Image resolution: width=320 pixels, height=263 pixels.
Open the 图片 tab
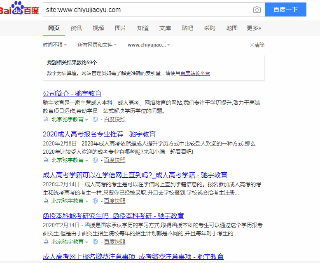[121, 28]
